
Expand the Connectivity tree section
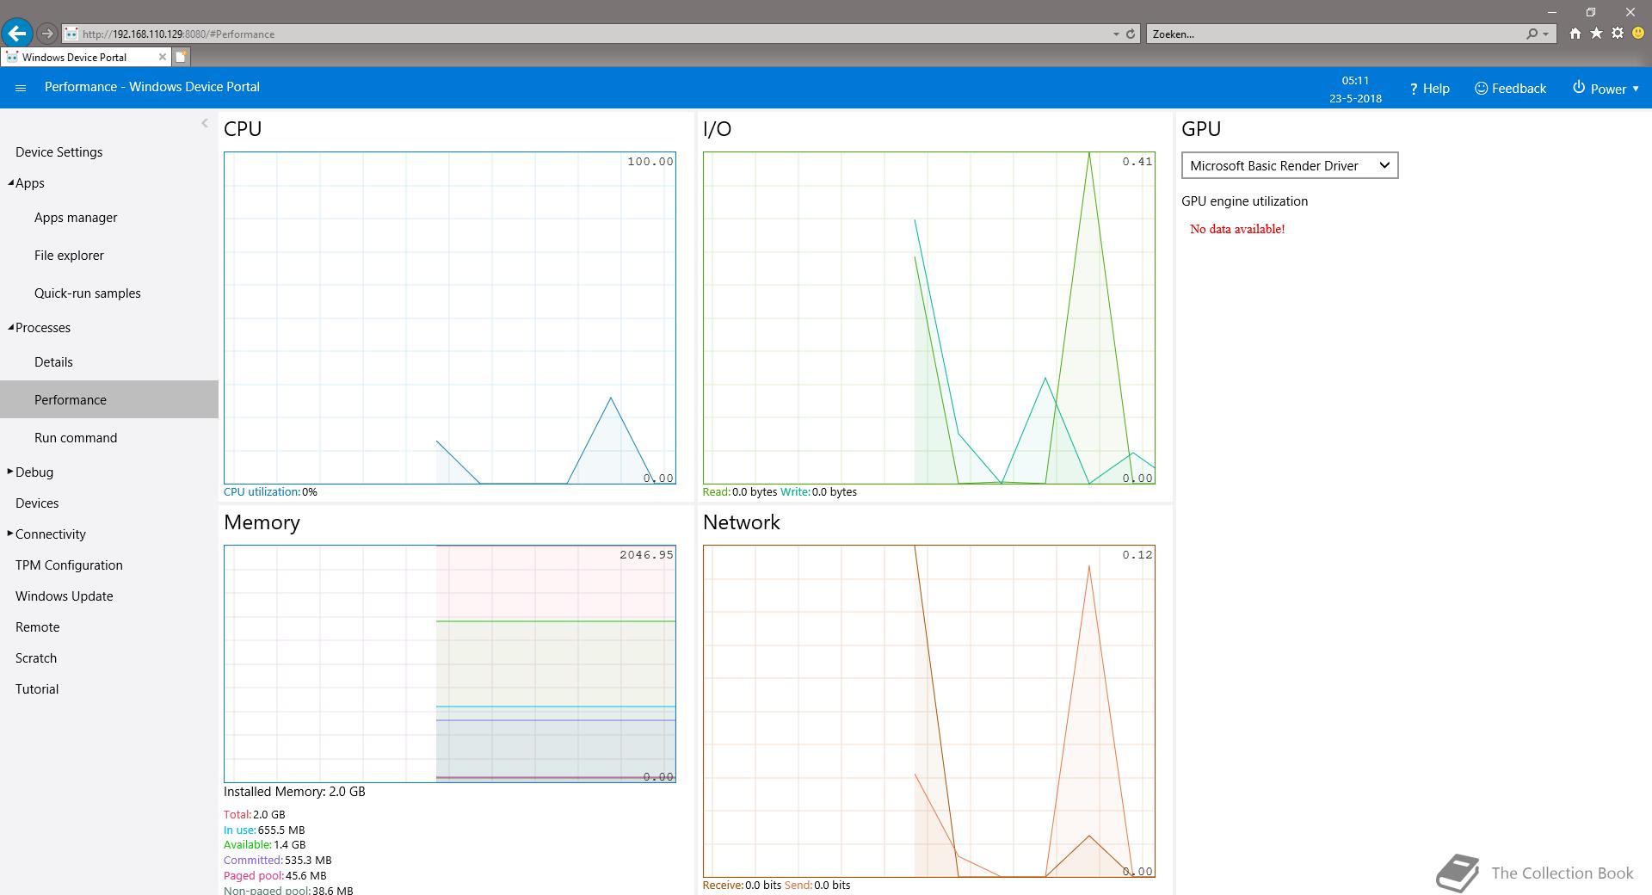point(10,534)
